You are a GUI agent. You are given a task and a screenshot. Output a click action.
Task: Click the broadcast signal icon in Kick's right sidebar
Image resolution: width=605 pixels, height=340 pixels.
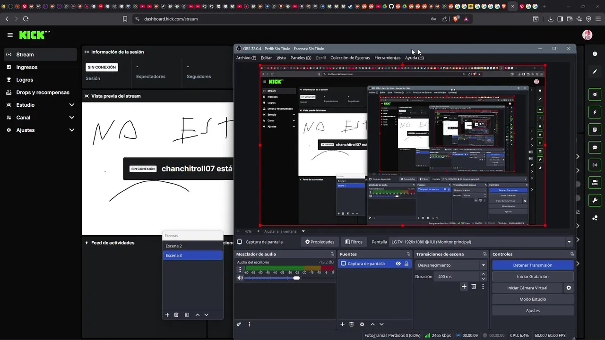(x=595, y=165)
